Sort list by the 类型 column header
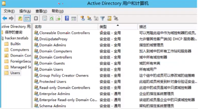The image size is (198, 109). pyautogui.click(x=118, y=27)
